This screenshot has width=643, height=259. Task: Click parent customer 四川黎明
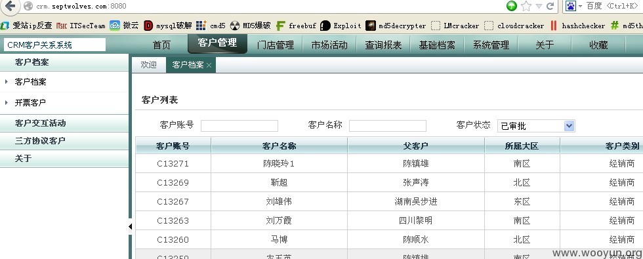[x=416, y=220]
